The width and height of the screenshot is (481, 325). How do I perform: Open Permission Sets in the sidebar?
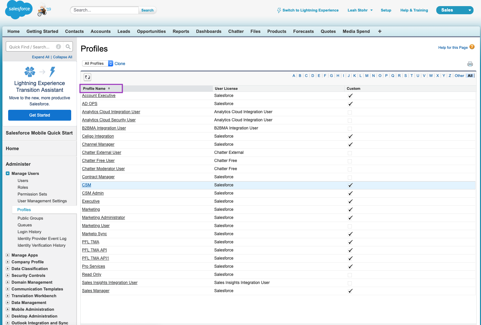click(x=32, y=194)
